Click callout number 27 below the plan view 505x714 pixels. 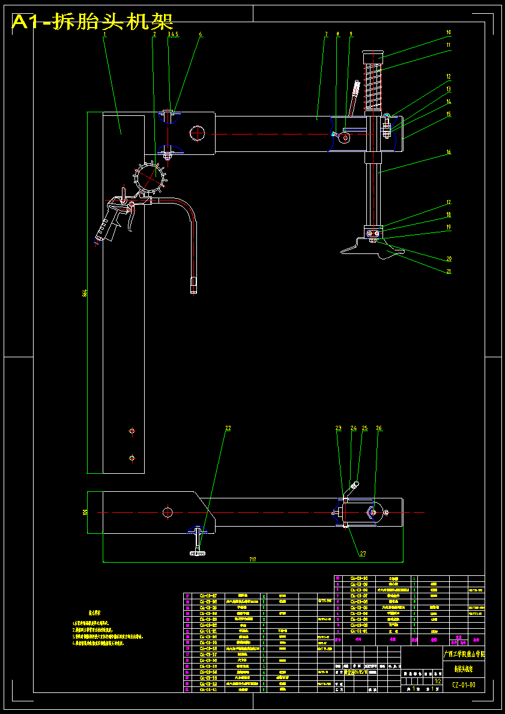tap(363, 554)
